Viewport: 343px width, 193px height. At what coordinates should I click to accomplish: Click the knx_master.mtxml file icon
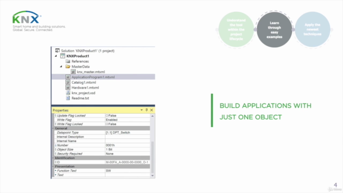[73, 72]
